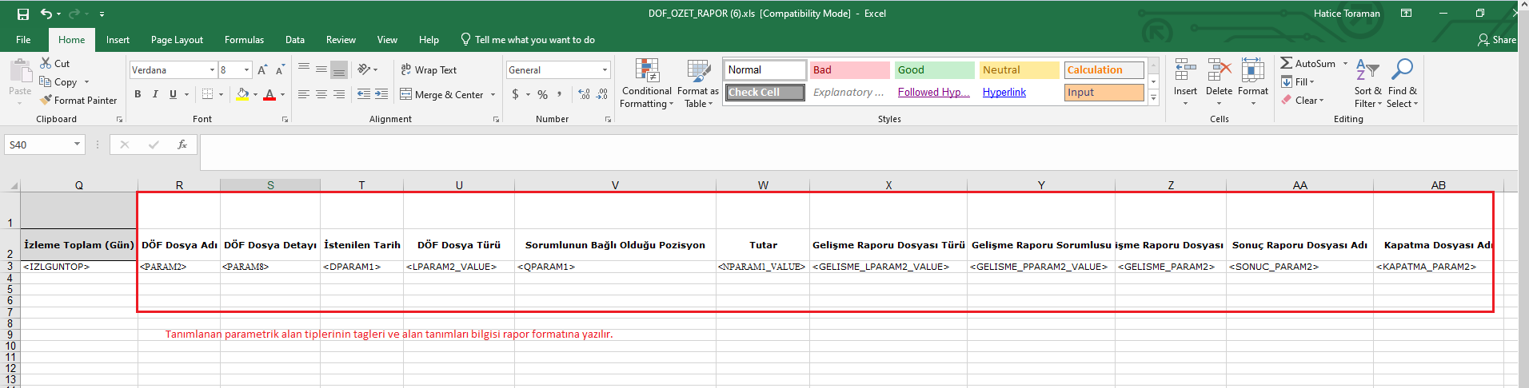Viewport: 1529px width, 388px height.
Task: Open fill color dropdown arrow
Action: tap(255, 94)
